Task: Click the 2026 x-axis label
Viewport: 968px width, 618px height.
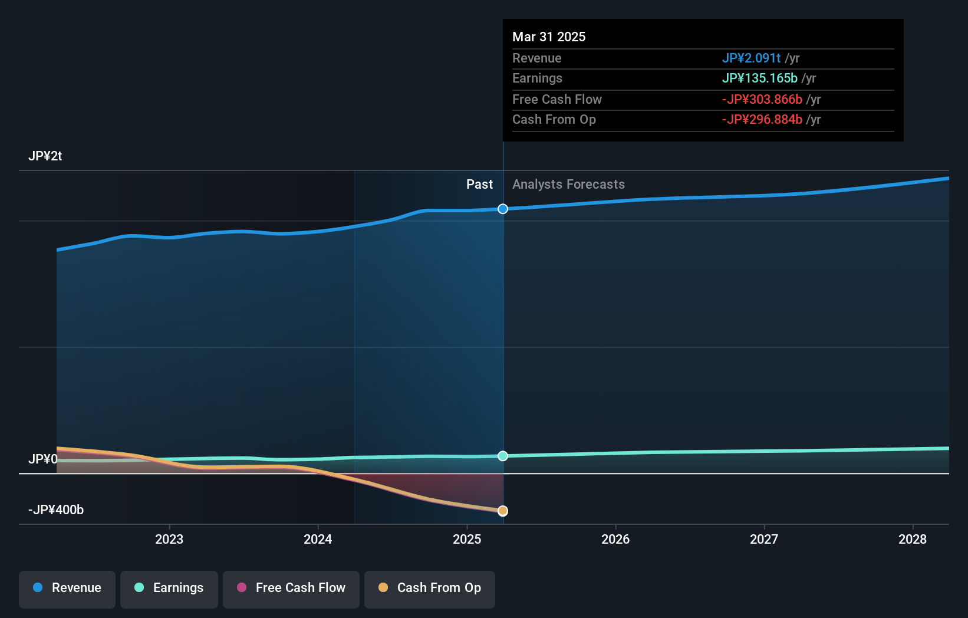Action: coord(615,539)
